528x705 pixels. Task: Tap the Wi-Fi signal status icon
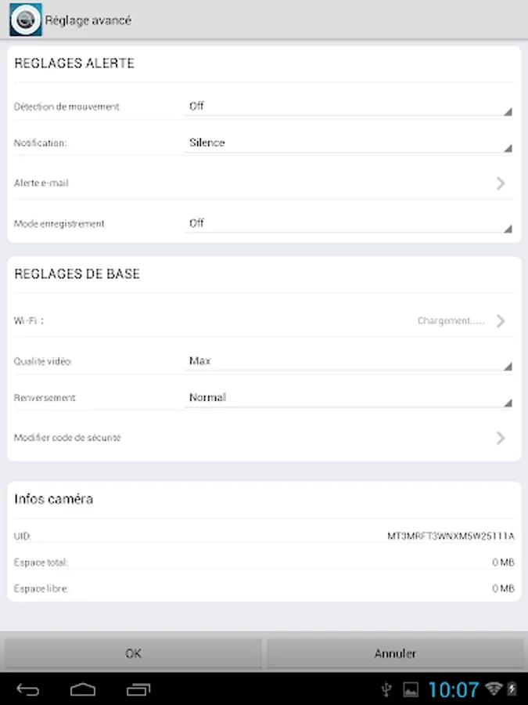tap(493, 689)
